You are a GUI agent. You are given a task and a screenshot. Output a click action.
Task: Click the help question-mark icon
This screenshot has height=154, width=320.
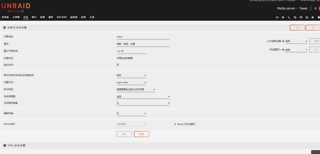(319, 17)
